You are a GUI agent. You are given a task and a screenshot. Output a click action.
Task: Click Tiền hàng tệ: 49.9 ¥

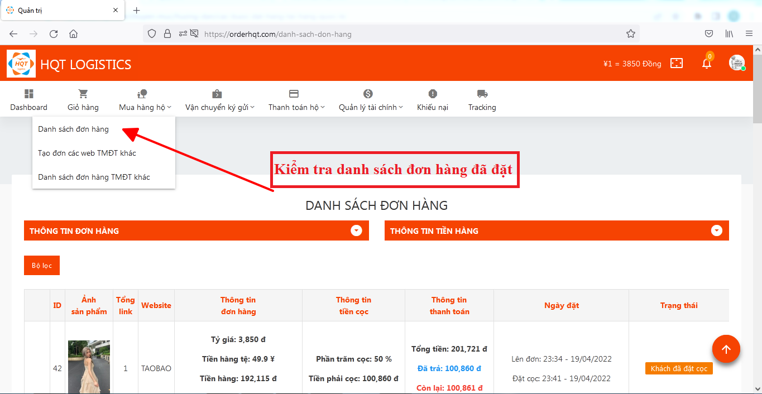(x=238, y=359)
